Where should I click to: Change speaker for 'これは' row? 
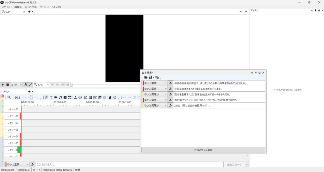(155, 106)
